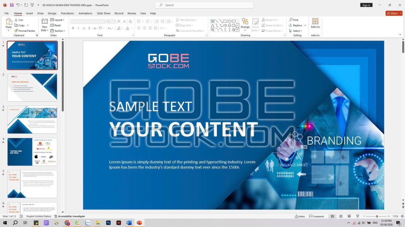
Task: Click the Windows Start button
Action: pyautogui.click(x=5, y=223)
